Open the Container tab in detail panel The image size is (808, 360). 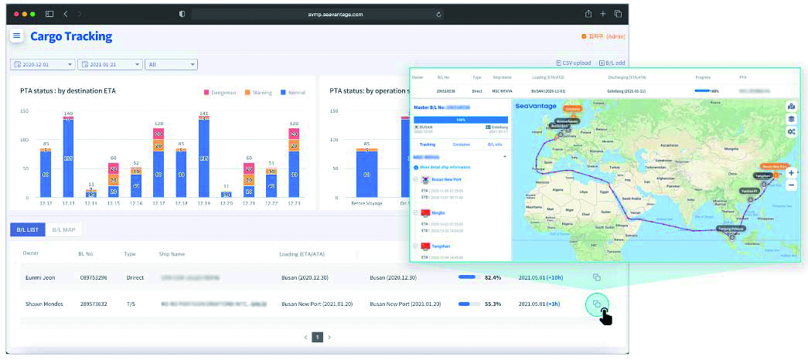[461, 144]
